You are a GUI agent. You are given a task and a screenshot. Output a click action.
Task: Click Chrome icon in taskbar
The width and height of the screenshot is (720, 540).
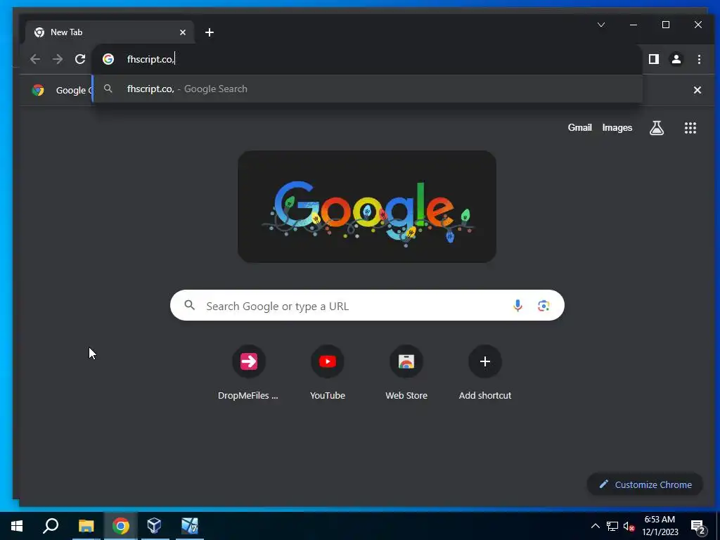tap(120, 526)
